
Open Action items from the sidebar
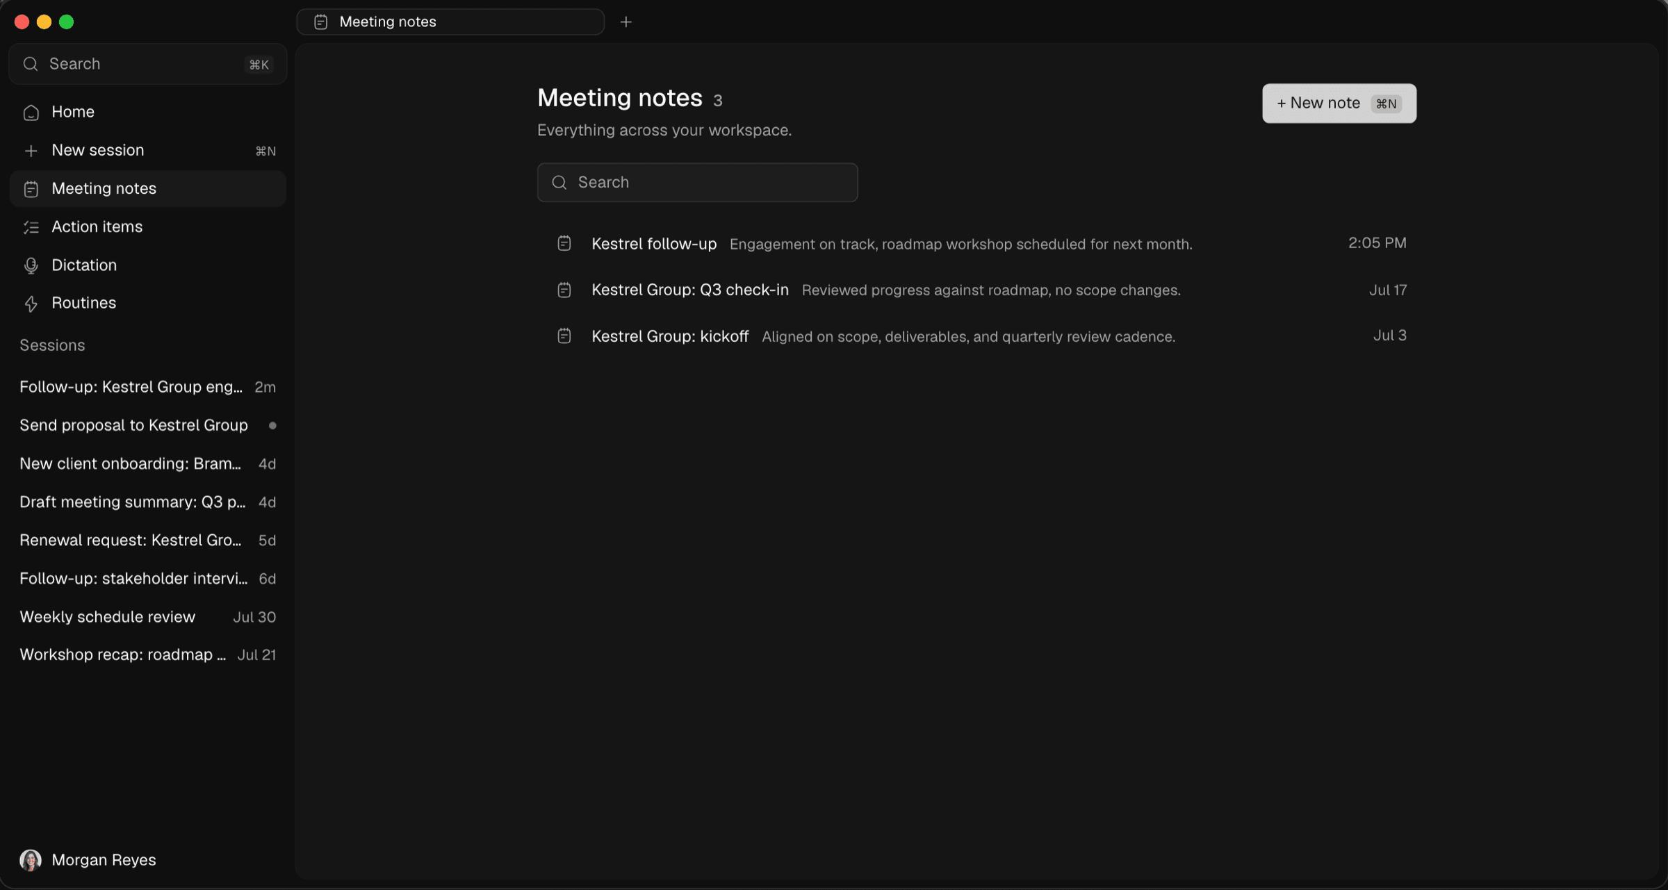point(148,226)
